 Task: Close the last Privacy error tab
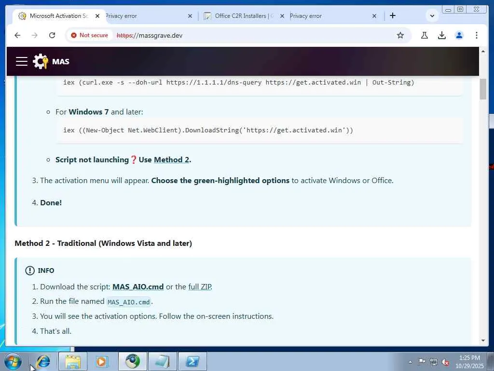374,16
